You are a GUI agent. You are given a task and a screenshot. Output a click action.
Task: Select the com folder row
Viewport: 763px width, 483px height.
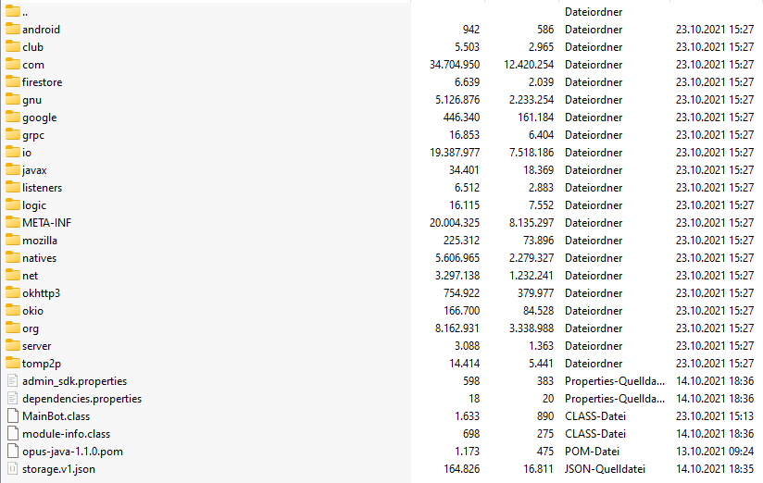[x=381, y=64]
